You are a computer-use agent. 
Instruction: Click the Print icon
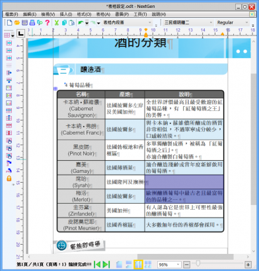32,22
